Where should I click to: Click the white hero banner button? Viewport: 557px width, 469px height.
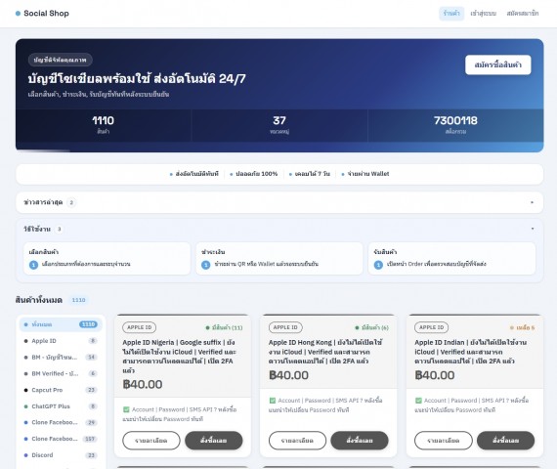coord(498,64)
